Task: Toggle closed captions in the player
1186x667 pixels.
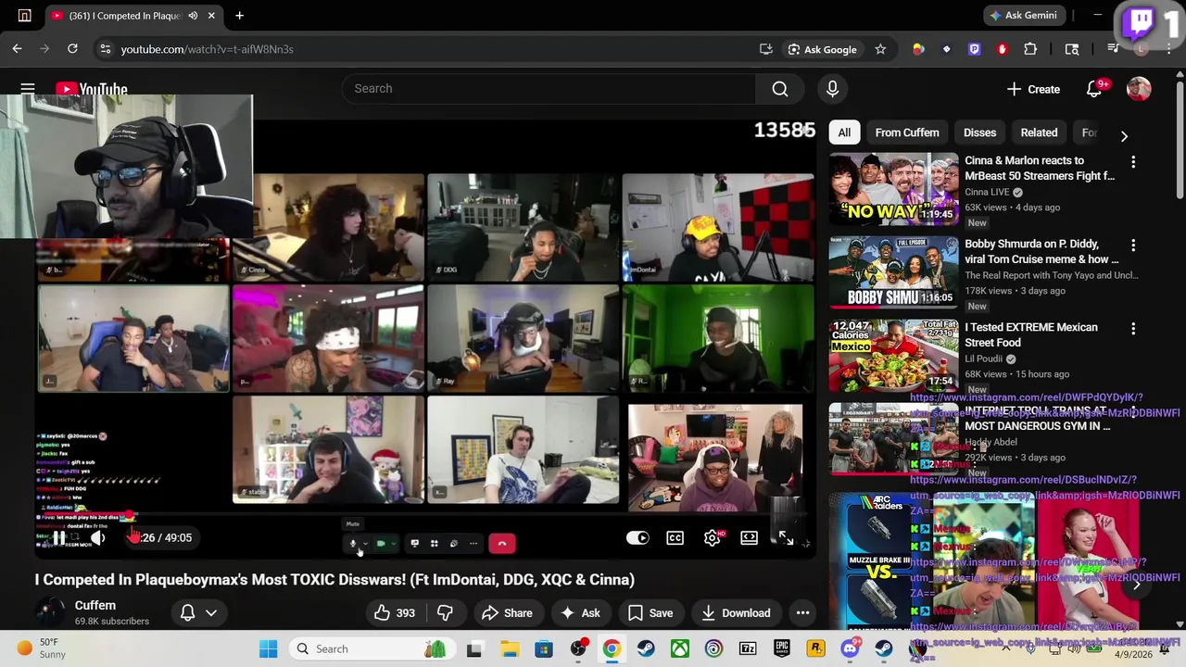Action: point(675,537)
